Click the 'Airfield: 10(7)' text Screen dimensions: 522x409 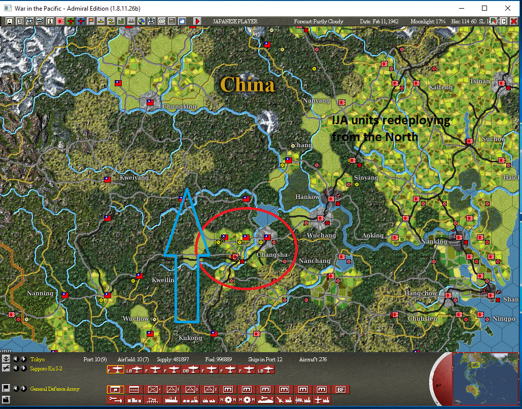133,359
